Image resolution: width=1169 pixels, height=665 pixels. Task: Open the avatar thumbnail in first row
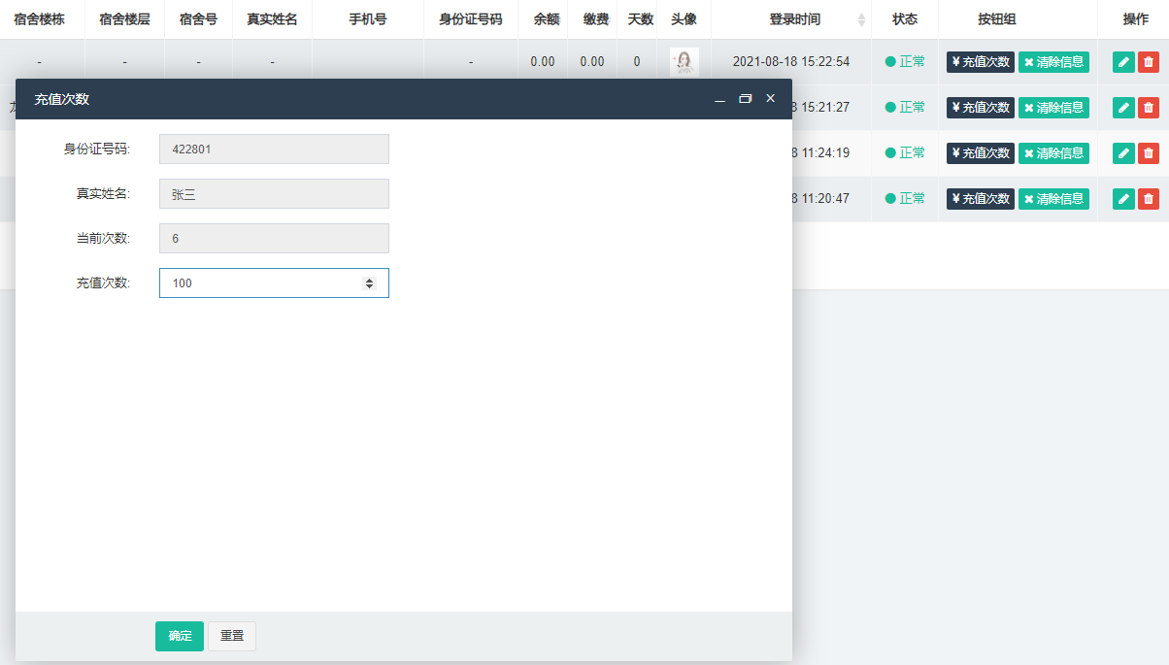(x=685, y=62)
